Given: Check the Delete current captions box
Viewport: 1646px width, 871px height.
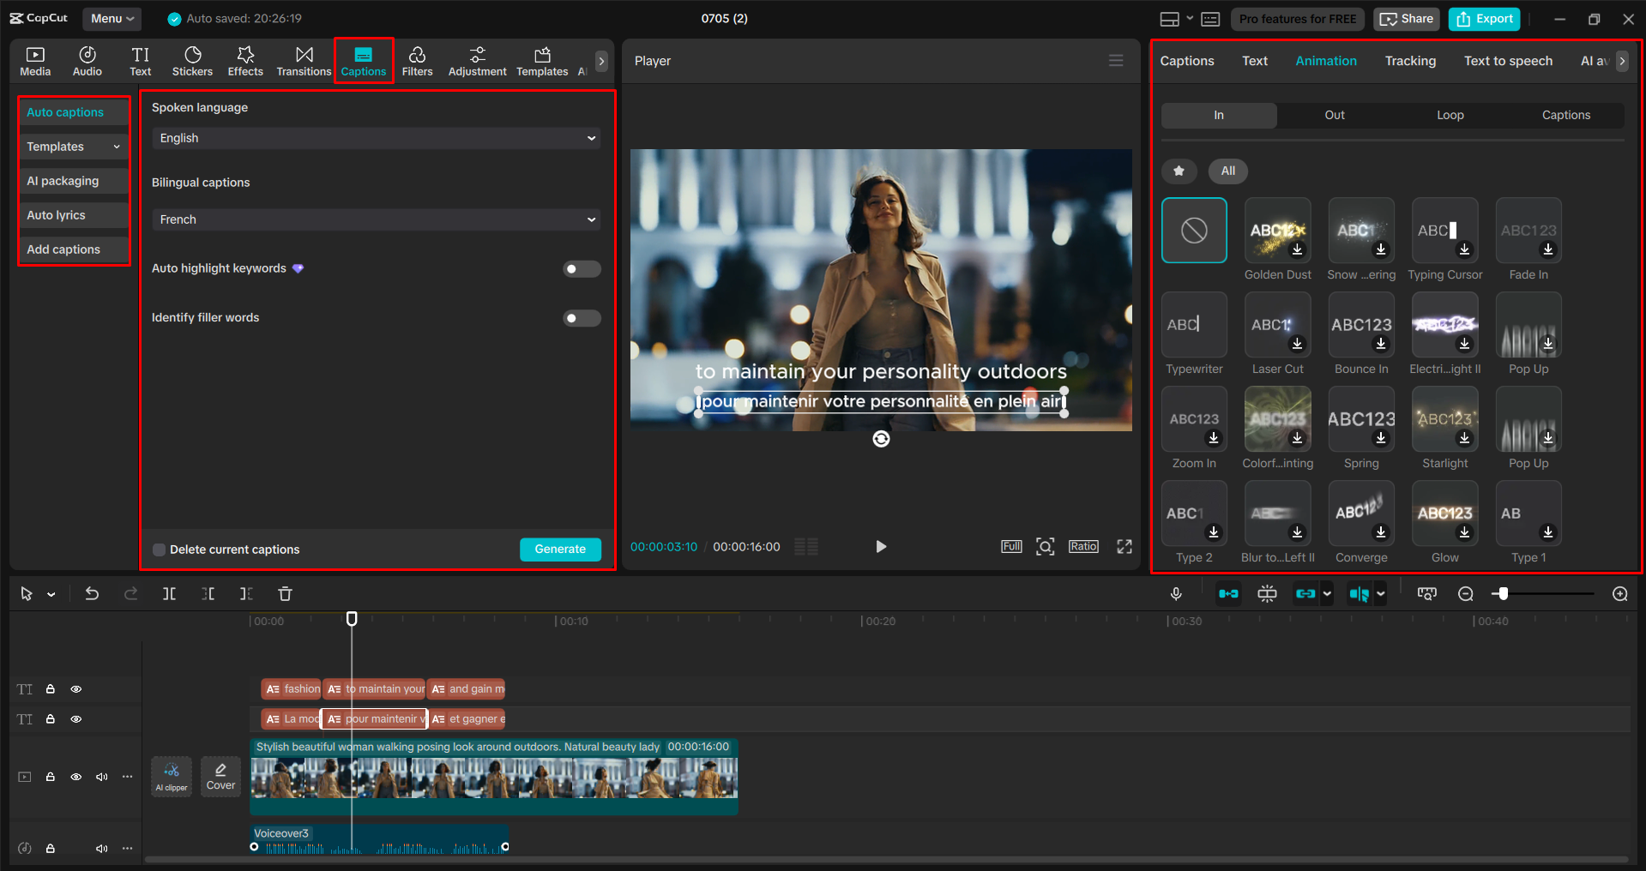Looking at the screenshot, I should [159, 550].
